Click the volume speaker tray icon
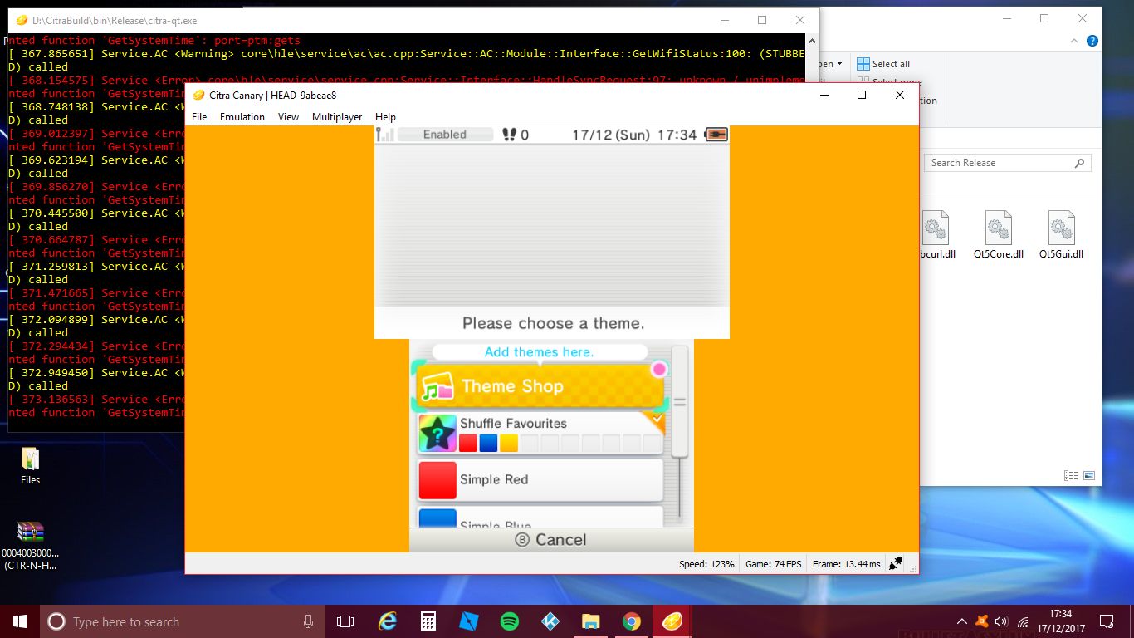Screen dimensions: 1134x638 pyautogui.click(x=1001, y=621)
